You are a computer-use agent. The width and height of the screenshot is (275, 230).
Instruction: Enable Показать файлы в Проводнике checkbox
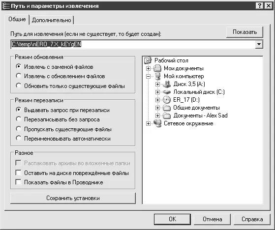18,182
